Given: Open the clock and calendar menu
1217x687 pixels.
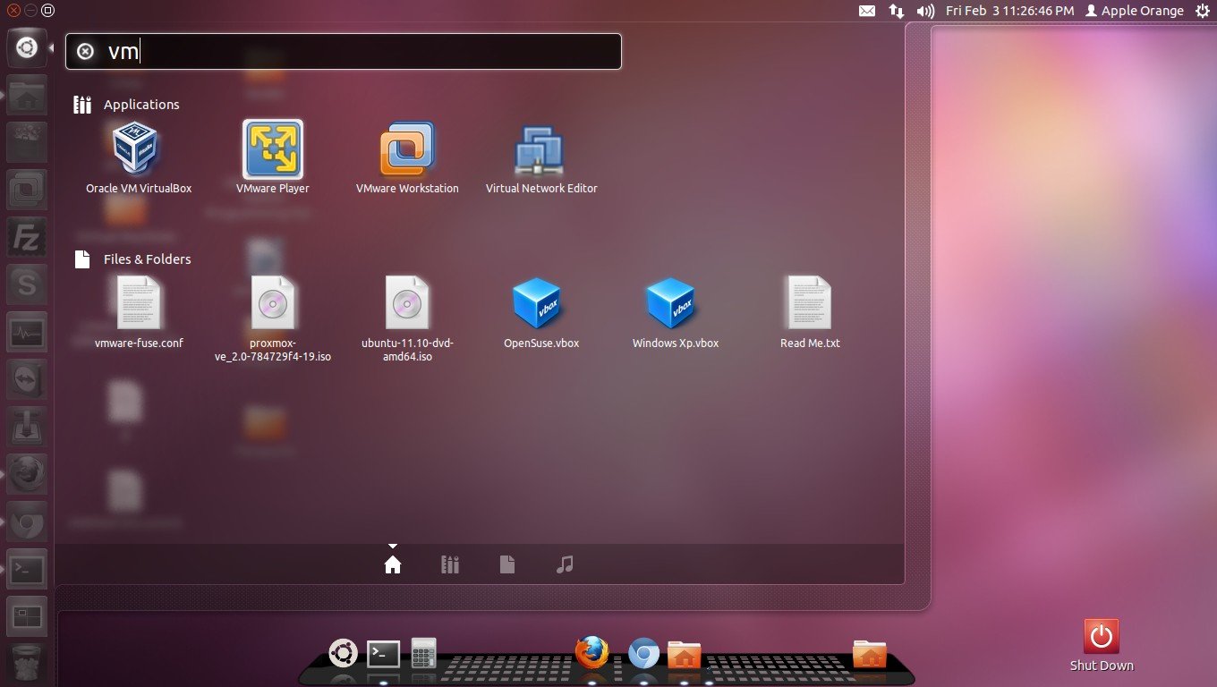Looking at the screenshot, I should click(1009, 11).
